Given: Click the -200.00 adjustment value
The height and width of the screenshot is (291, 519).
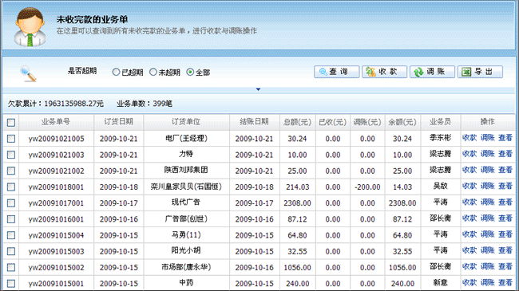Looking at the screenshot, I should (367, 187).
